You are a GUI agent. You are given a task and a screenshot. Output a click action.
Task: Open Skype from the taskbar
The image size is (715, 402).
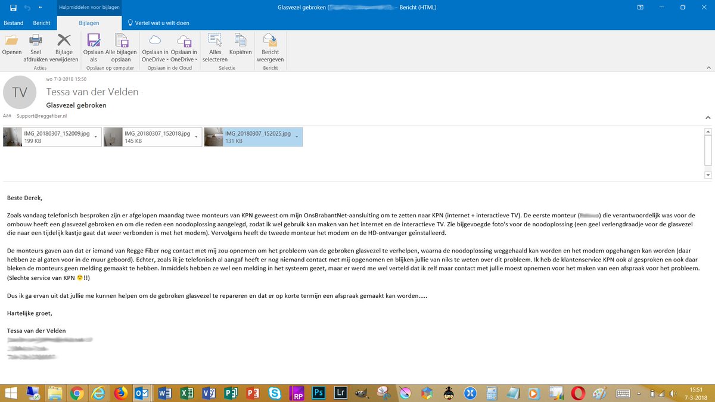275,392
